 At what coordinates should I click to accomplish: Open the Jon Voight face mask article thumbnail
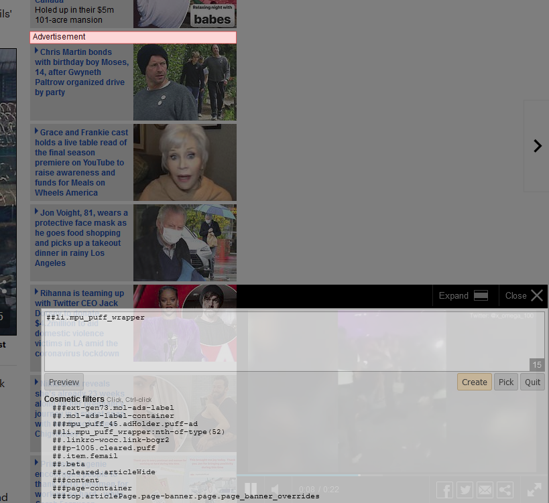pyautogui.click(x=185, y=242)
